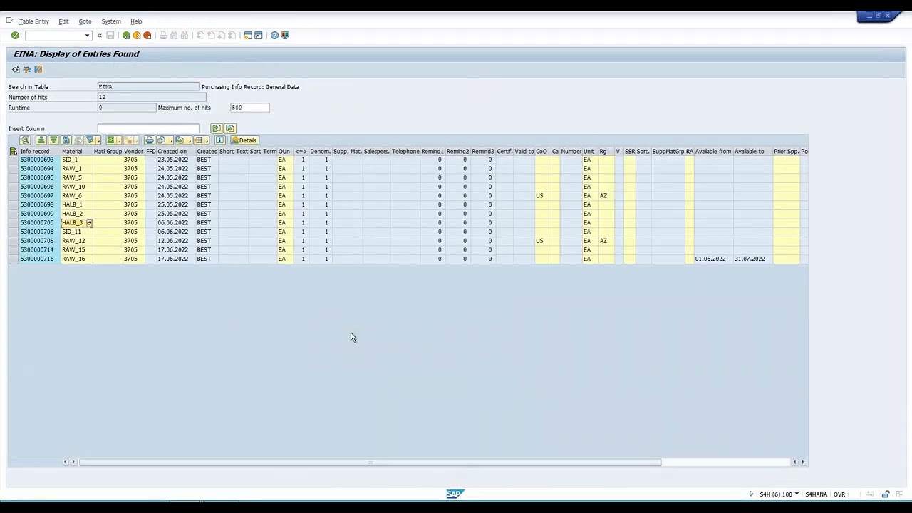Click the Customize Local Layout monitor icon
The image size is (912, 513).
(x=285, y=36)
